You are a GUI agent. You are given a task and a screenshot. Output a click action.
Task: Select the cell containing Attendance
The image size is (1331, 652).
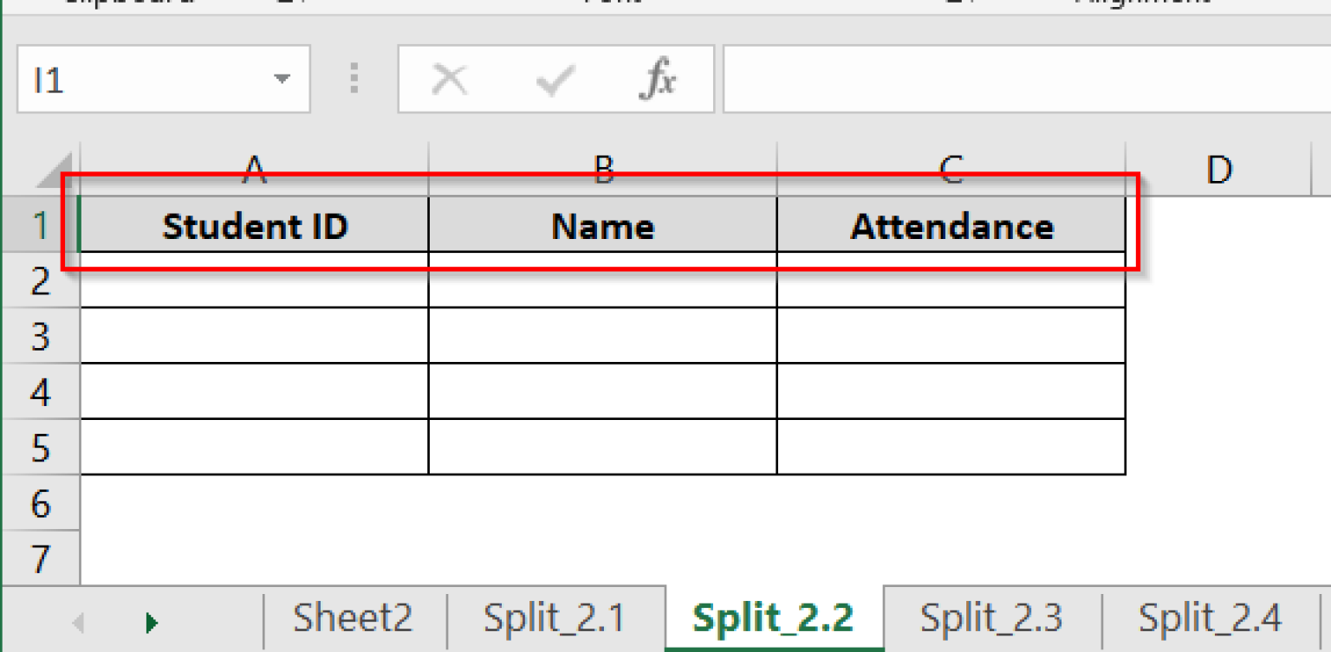click(951, 225)
